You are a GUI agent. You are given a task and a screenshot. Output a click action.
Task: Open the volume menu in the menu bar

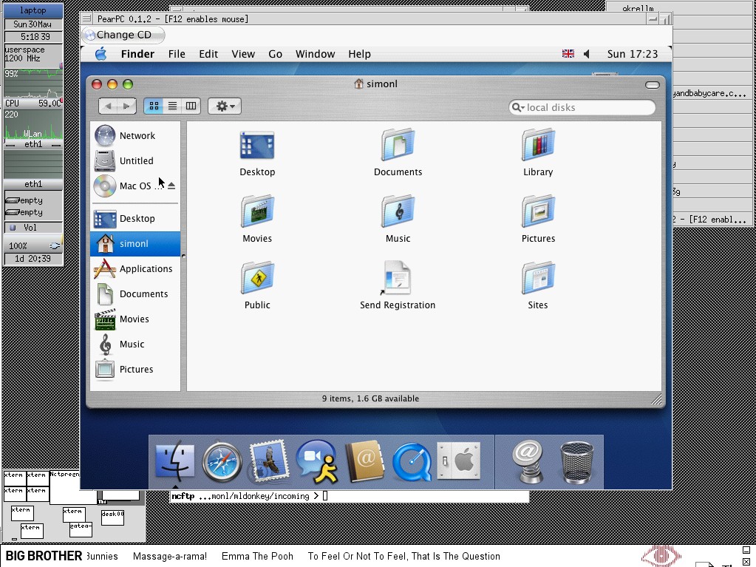pyautogui.click(x=587, y=54)
